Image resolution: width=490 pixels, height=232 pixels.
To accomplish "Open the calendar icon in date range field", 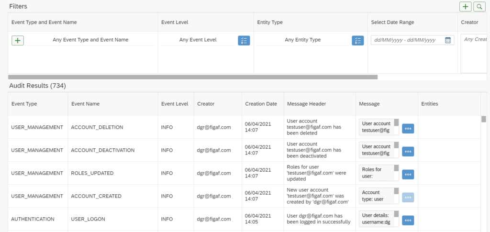I will click(x=448, y=40).
